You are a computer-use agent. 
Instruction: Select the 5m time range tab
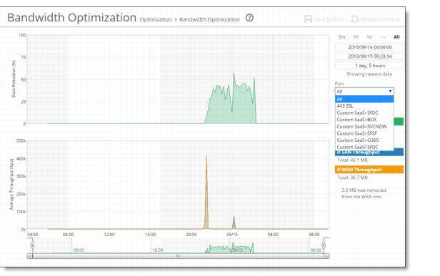pyautogui.click(x=341, y=37)
